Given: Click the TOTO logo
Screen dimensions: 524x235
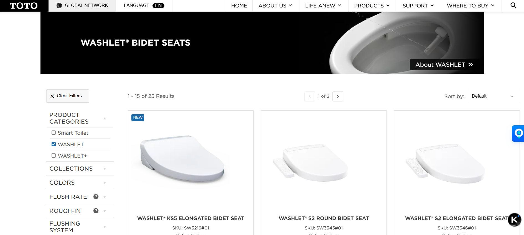Looking at the screenshot, I should point(24,6).
